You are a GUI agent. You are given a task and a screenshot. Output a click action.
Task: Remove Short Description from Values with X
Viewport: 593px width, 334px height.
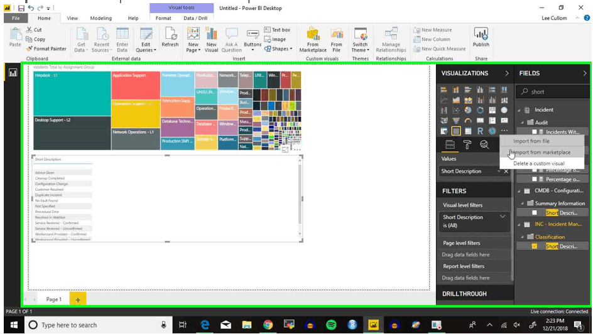click(506, 171)
